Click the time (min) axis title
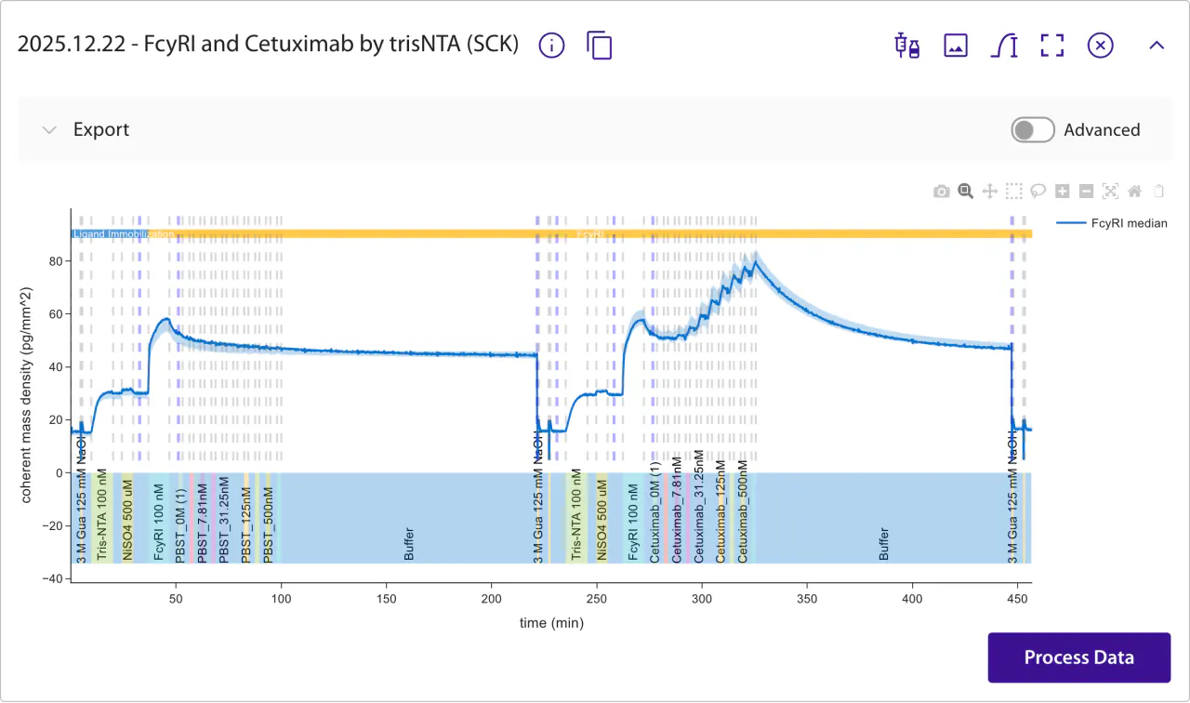Image resolution: width=1190 pixels, height=703 pixels. pyautogui.click(x=551, y=623)
